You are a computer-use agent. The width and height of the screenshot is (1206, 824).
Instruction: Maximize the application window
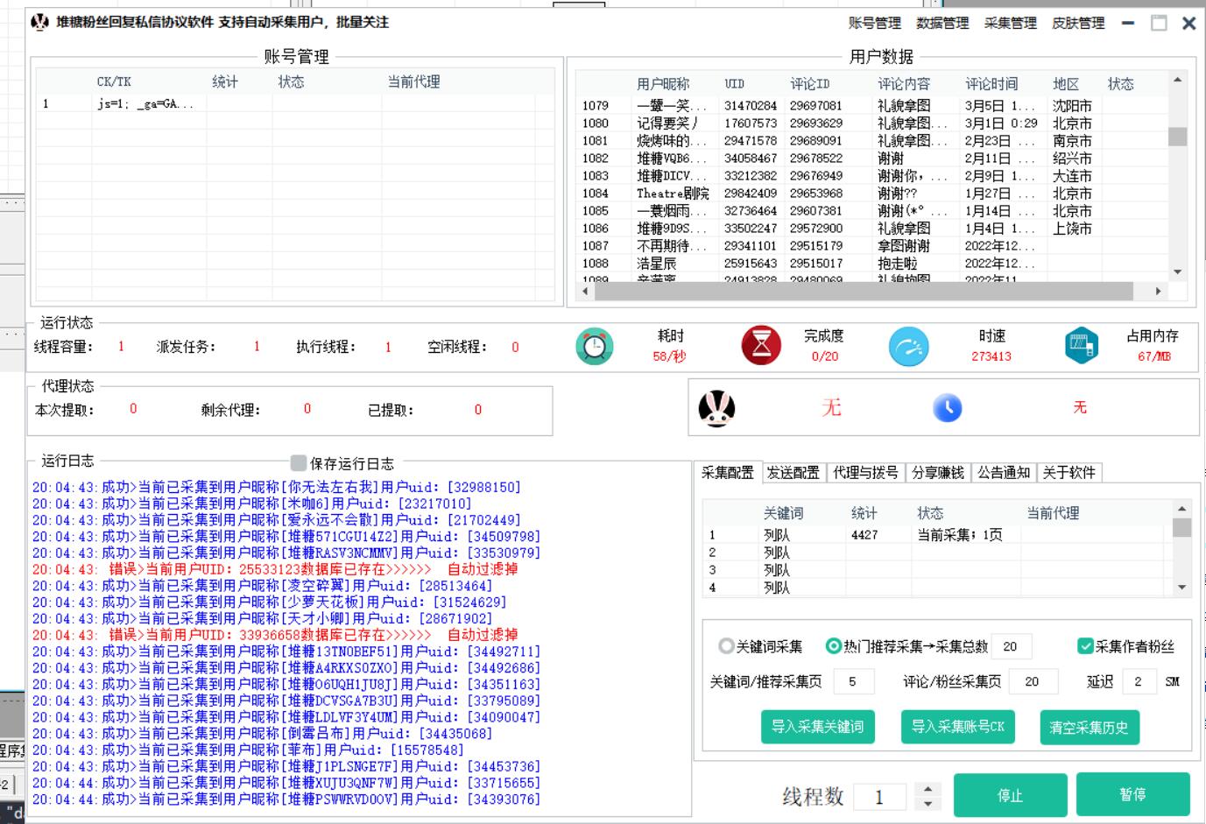tap(1158, 24)
